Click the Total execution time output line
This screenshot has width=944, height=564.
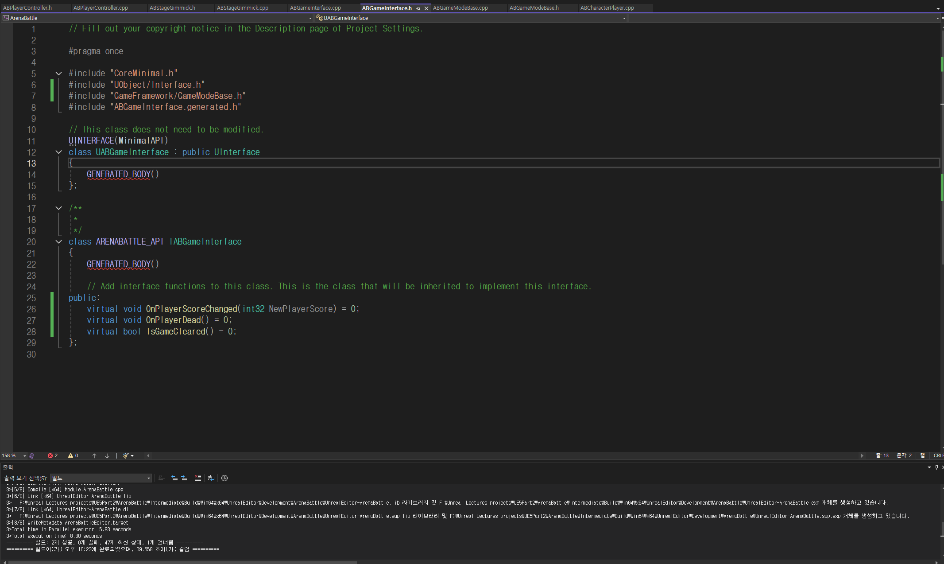coord(54,536)
